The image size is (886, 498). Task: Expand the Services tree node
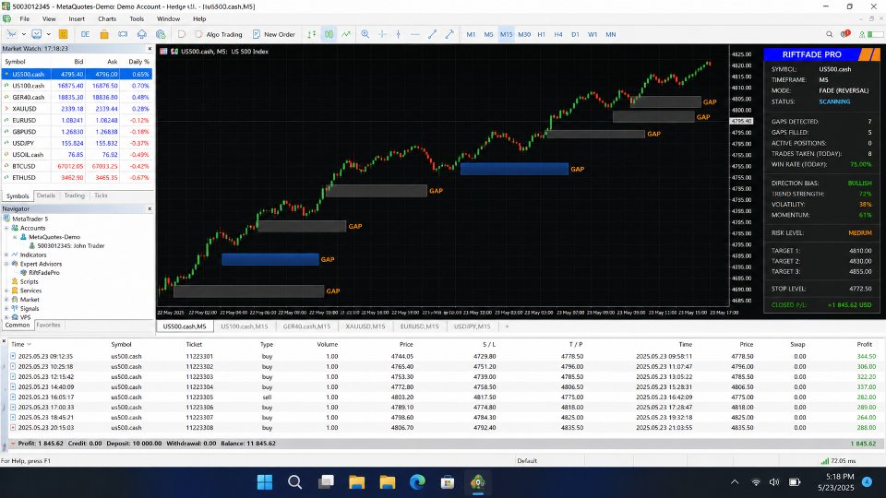[x=6, y=290]
